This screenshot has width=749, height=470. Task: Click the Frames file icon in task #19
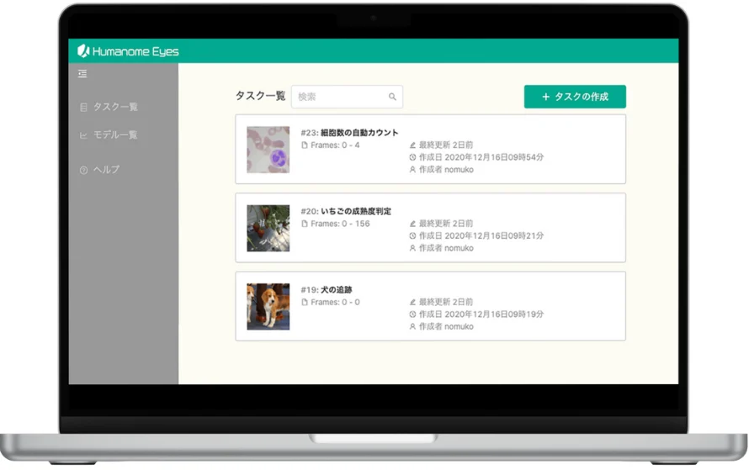pyautogui.click(x=305, y=303)
